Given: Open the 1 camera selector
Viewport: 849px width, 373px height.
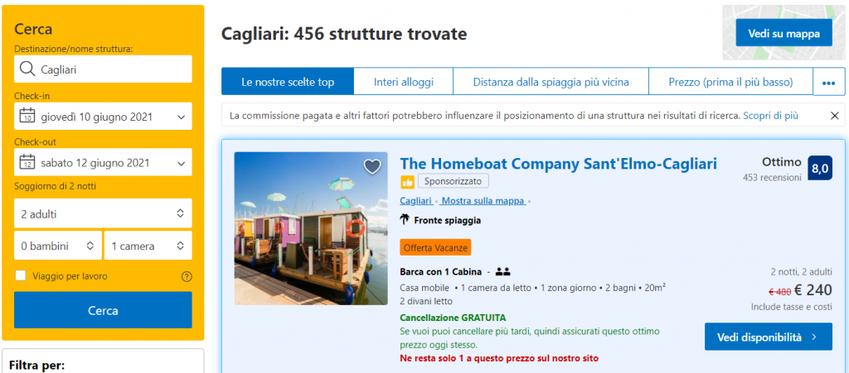Looking at the screenshot, I should (x=148, y=246).
